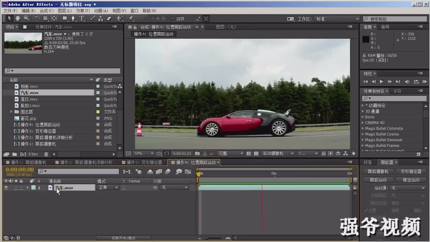Play the preview with the Play button

point(381,82)
